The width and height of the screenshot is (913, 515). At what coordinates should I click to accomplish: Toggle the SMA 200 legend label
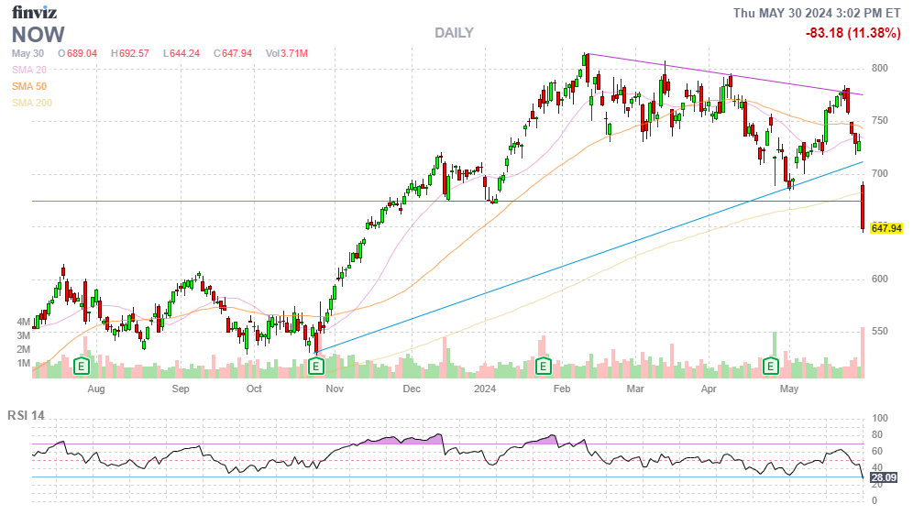click(32, 103)
